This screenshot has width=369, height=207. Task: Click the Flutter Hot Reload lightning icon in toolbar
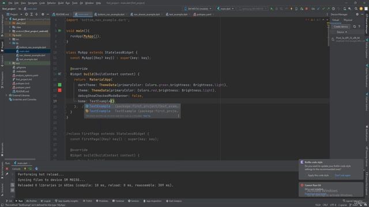[x=291, y=9]
